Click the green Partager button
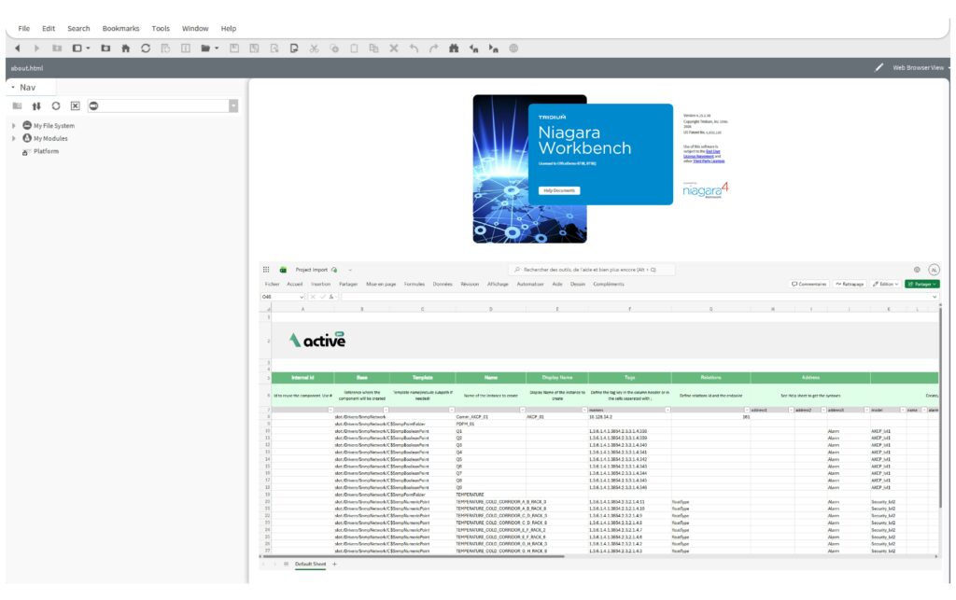 point(921,284)
